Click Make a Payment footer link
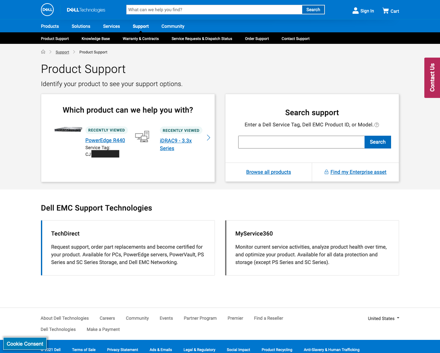Image resolution: width=440 pixels, height=353 pixels. 103,329
